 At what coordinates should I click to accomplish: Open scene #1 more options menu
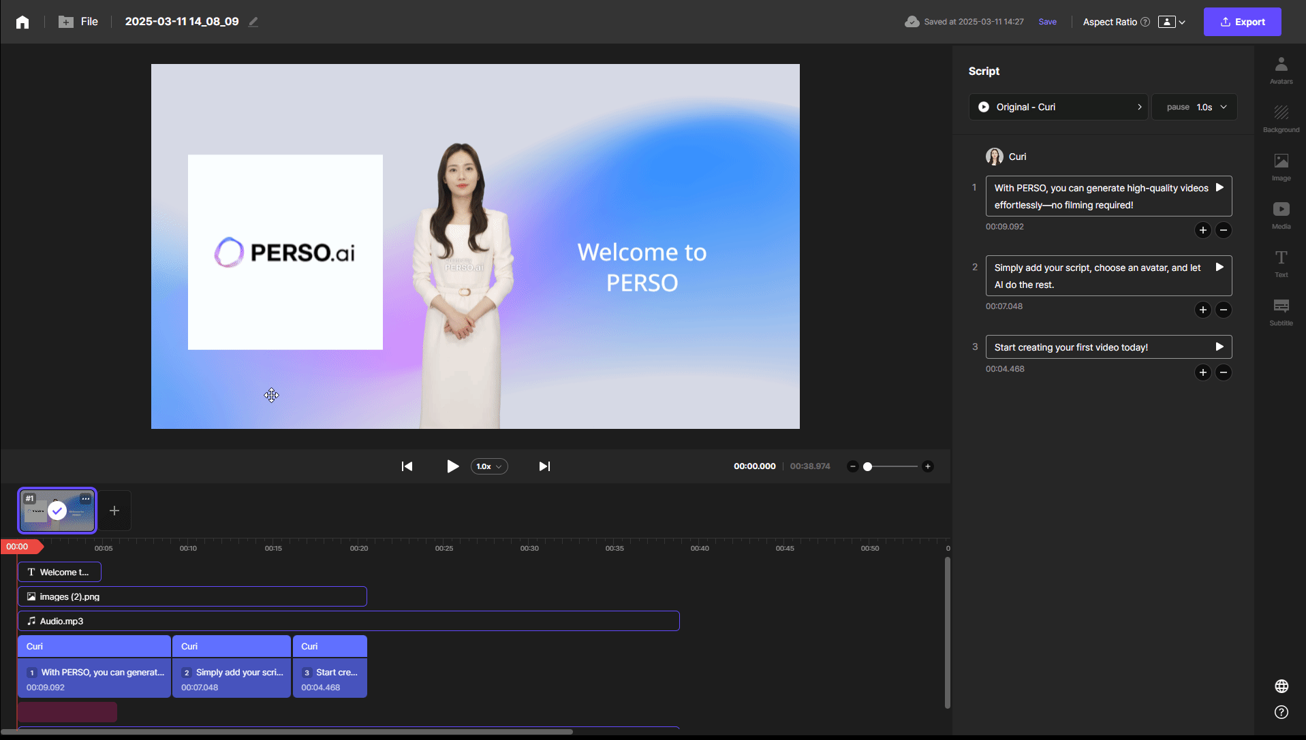[86, 499]
